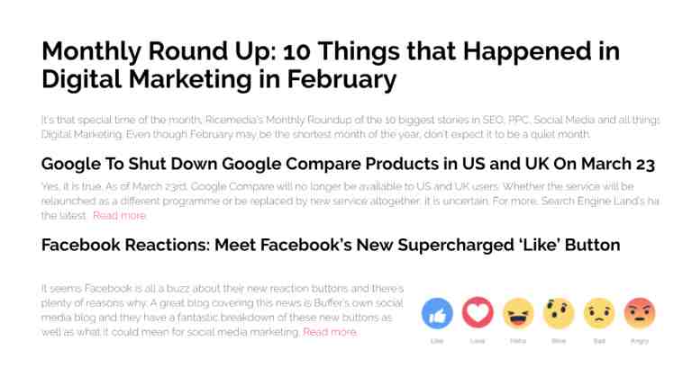Select the Sad face reaction emoji

599,313
